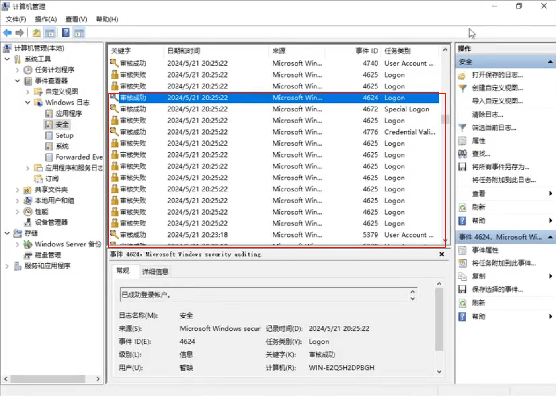Click the event list vertical scrollbar thumb
The image size is (556, 396).
point(445,119)
